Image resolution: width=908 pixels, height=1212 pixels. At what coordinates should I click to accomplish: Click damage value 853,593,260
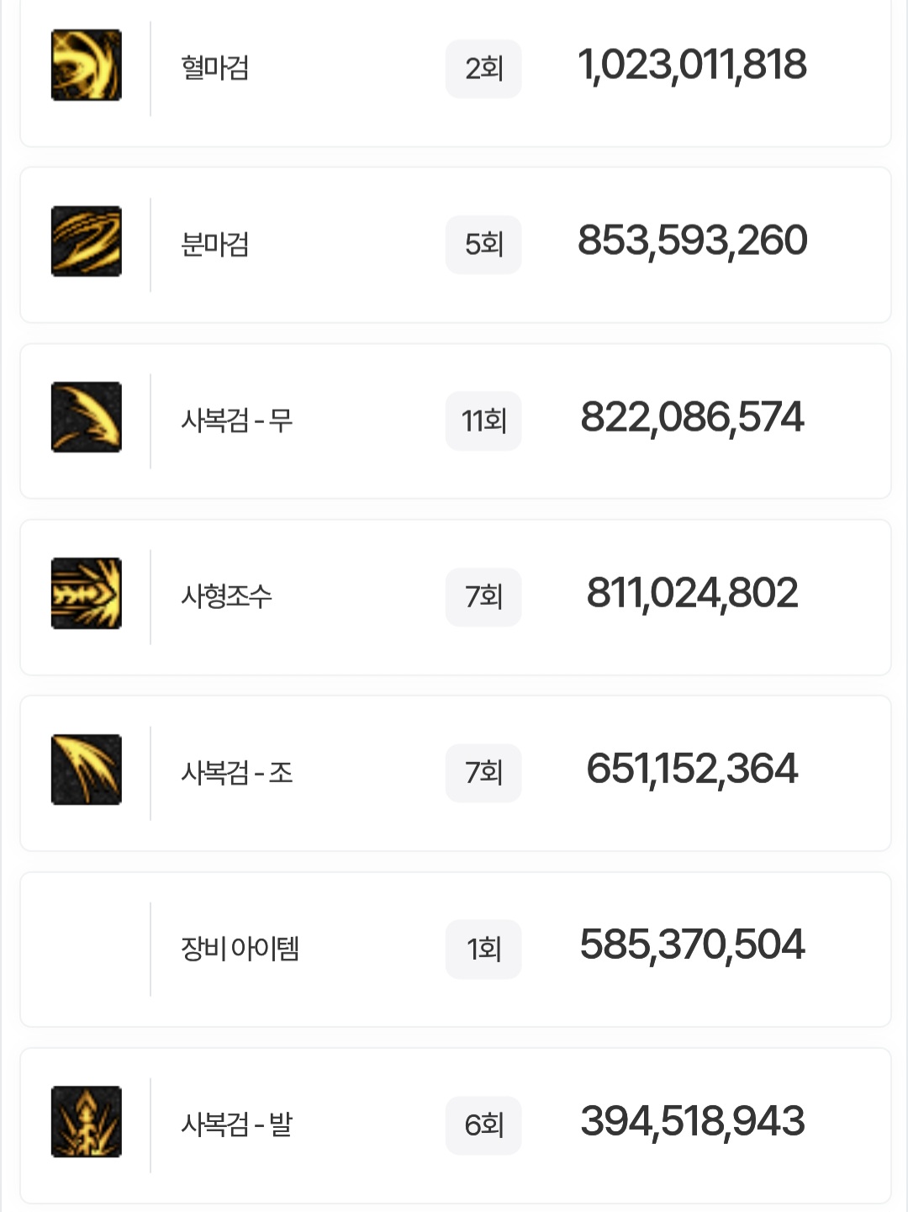click(x=692, y=241)
